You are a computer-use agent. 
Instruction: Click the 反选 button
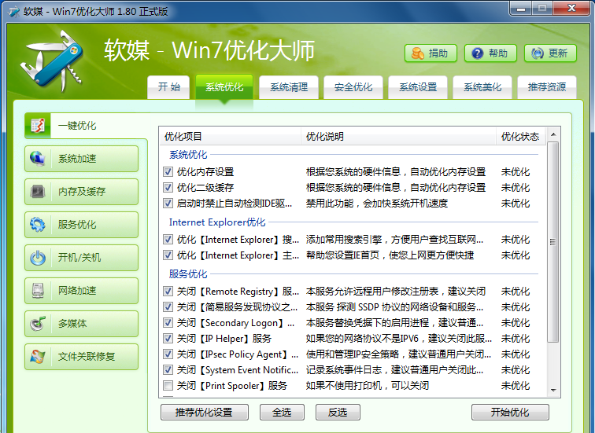coord(338,412)
